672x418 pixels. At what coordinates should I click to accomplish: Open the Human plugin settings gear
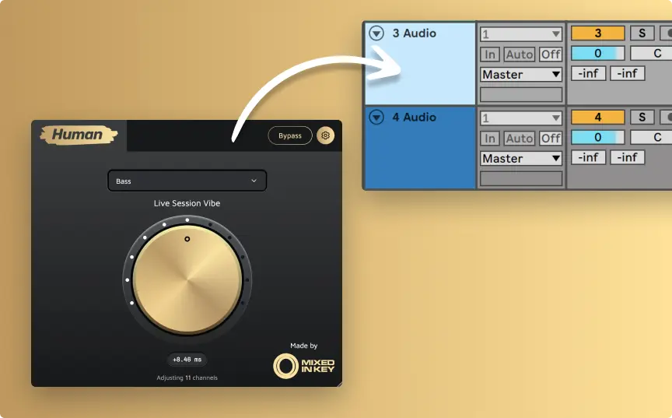[x=325, y=135]
